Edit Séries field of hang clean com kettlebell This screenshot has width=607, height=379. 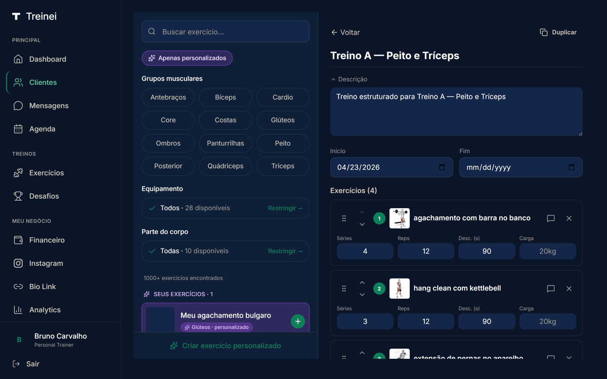pos(365,321)
